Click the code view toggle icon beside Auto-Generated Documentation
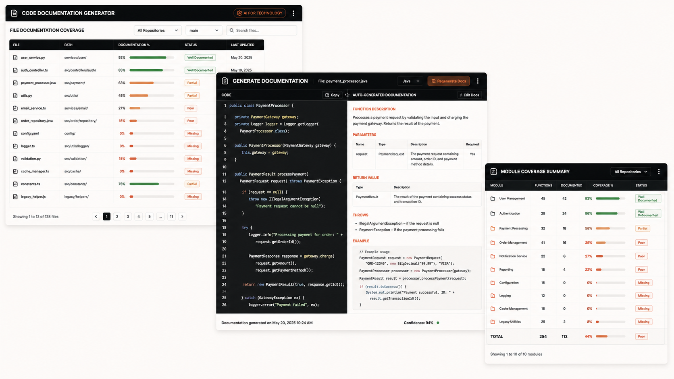Viewport: 674px width, 379px height. coord(347,95)
